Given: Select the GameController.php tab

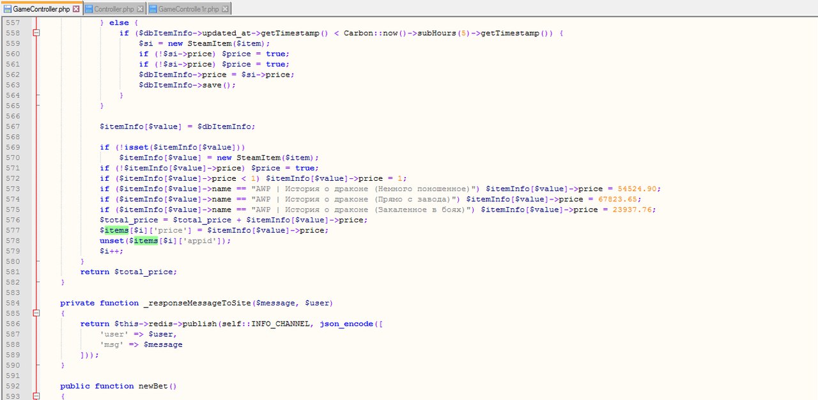Looking at the screenshot, I should pyautogui.click(x=41, y=9).
